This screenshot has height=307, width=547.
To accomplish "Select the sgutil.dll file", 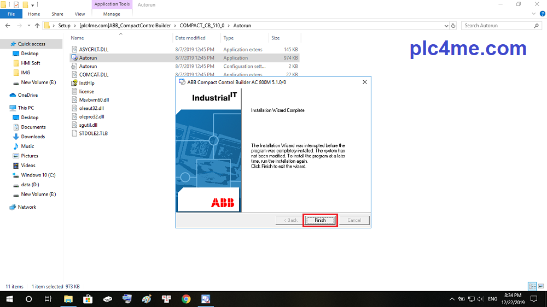I will 88,125.
